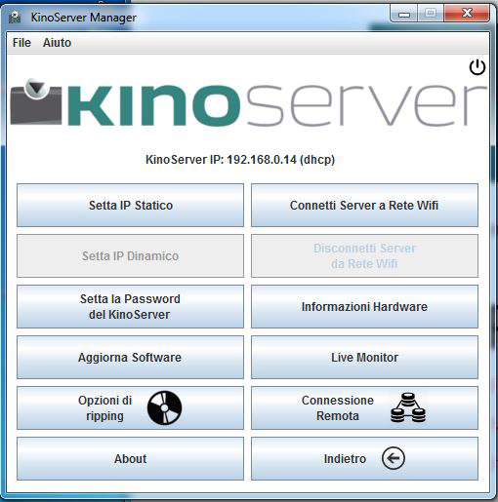The height and width of the screenshot is (502, 498).
Task: Show Informazioni Hardware
Action: pos(364,306)
